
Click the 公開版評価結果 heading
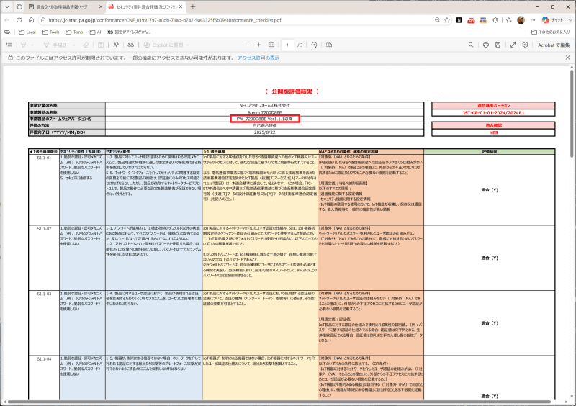(x=292, y=91)
